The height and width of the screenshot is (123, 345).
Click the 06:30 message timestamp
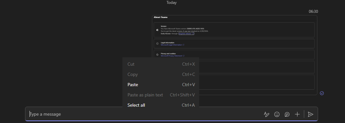pyautogui.click(x=313, y=12)
